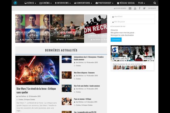Open the On Recrute slide
This screenshot has height=113, width=170.
pyautogui.click(x=96, y=29)
